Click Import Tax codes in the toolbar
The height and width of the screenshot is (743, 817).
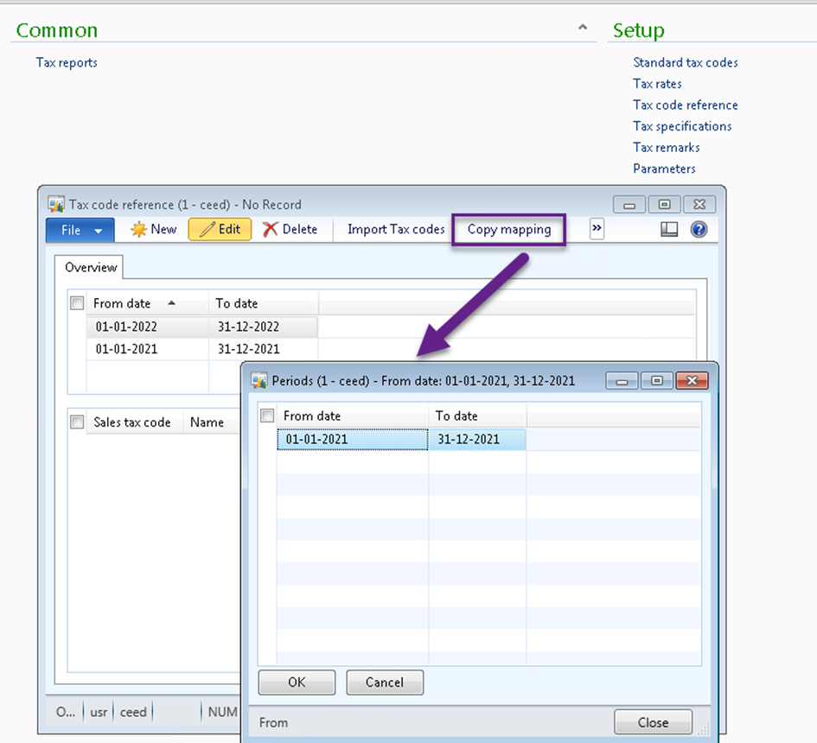coord(396,229)
